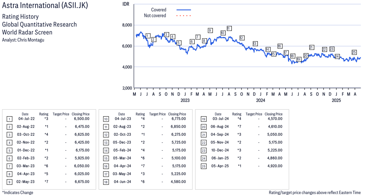Click the 04-Apr-24 date cell
Viewport: 365px width, 195px height.
(122, 166)
